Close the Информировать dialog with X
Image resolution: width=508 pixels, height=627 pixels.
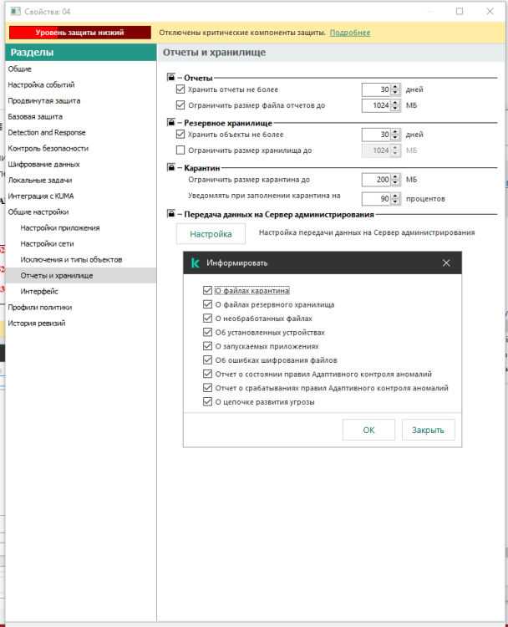(446, 263)
